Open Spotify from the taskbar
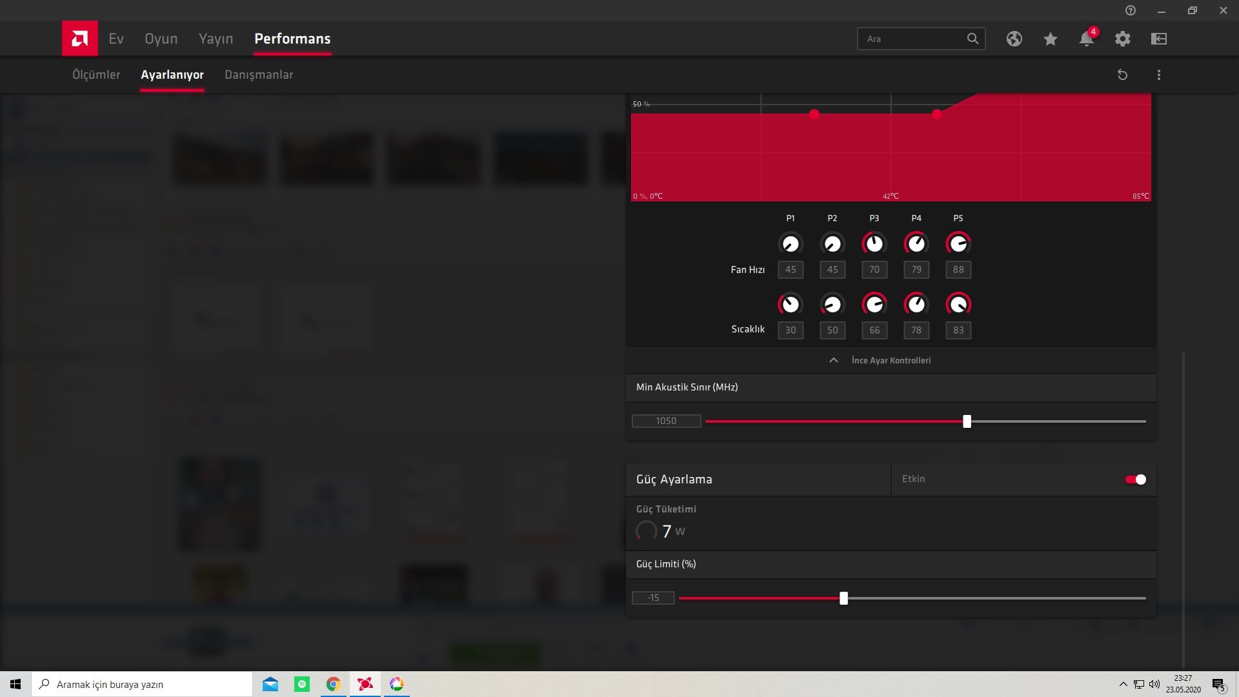 pos(302,684)
